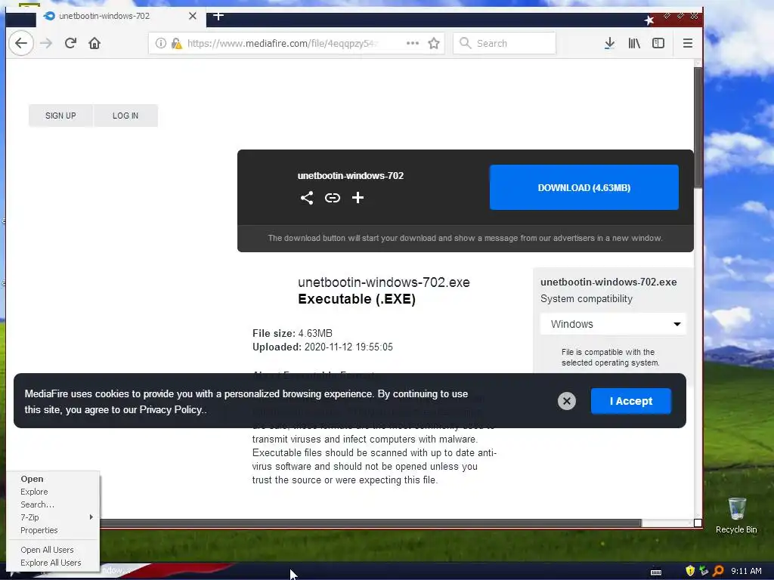The image size is (774, 580).
Task: Click the share icon under file name
Action: [307, 198]
